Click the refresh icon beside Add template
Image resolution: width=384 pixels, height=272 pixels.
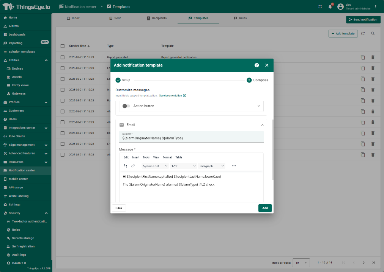click(363, 34)
